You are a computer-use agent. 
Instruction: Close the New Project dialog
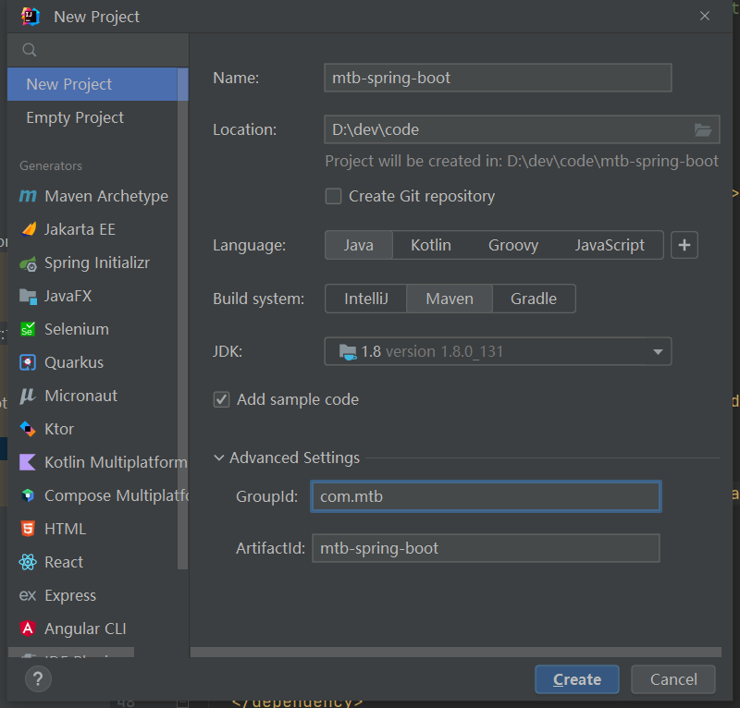click(x=705, y=16)
